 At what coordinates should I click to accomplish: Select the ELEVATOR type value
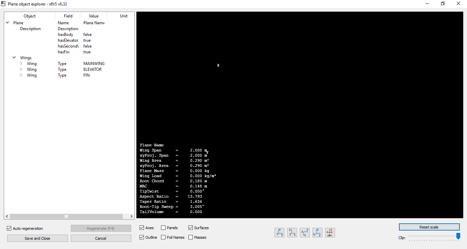pos(93,69)
